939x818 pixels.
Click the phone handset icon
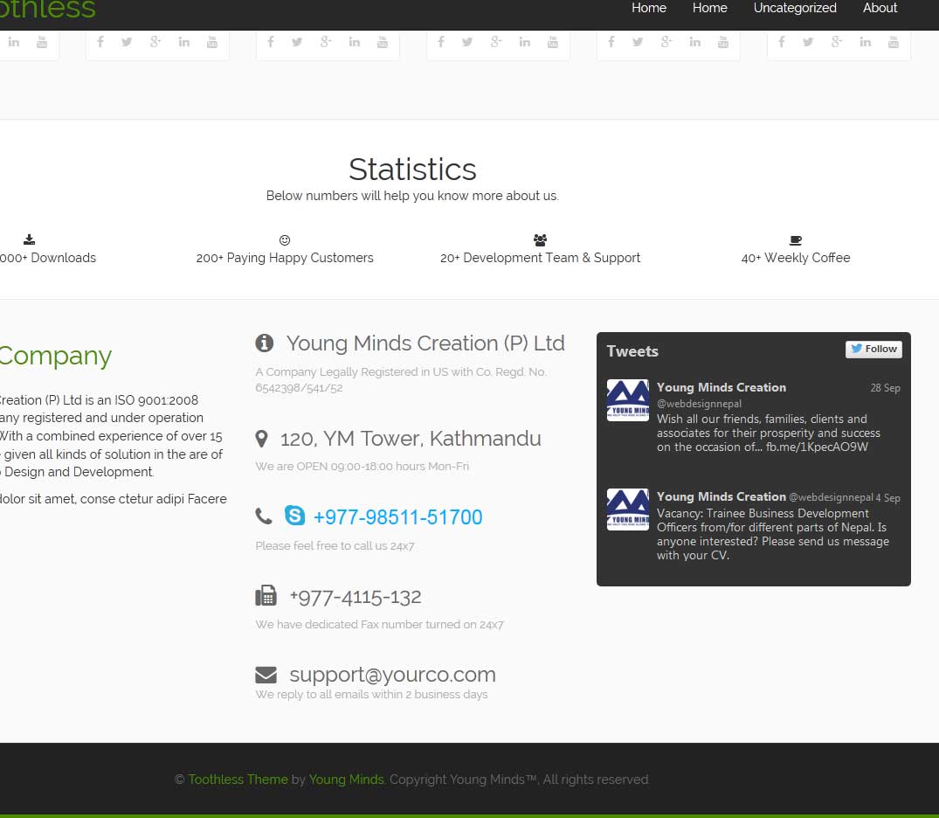[x=264, y=516]
